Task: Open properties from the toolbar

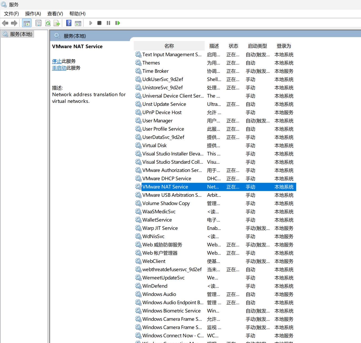Action: point(38,23)
